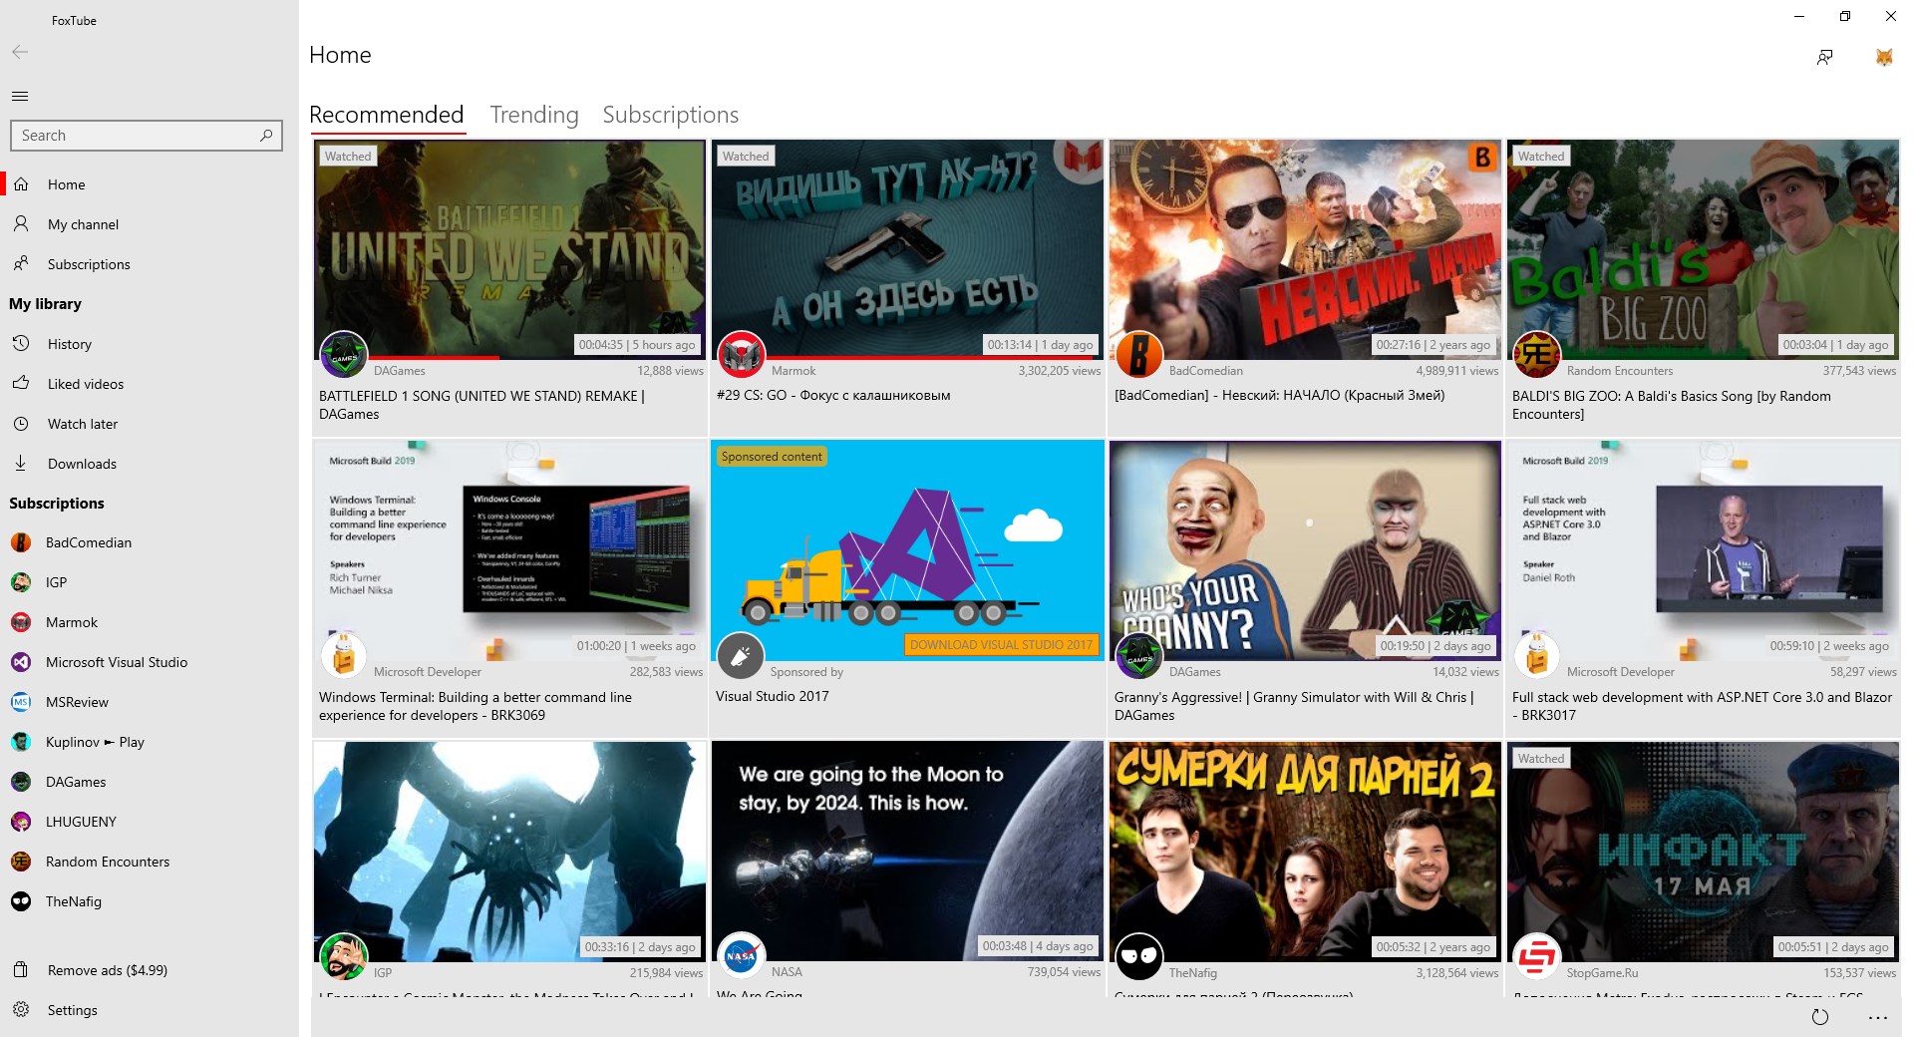Viewport: 1914px width, 1037px height.
Task: Click the back arrow icon
Action: tap(20, 53)
